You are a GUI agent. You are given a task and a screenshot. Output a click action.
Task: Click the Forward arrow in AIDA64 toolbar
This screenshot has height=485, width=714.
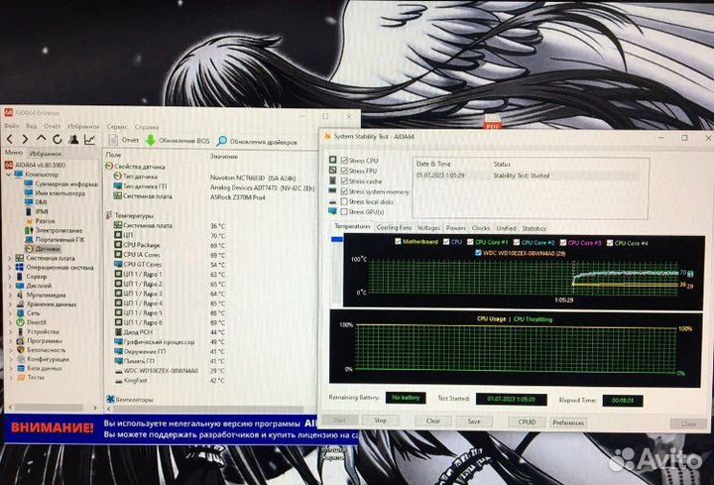(25, 140)
